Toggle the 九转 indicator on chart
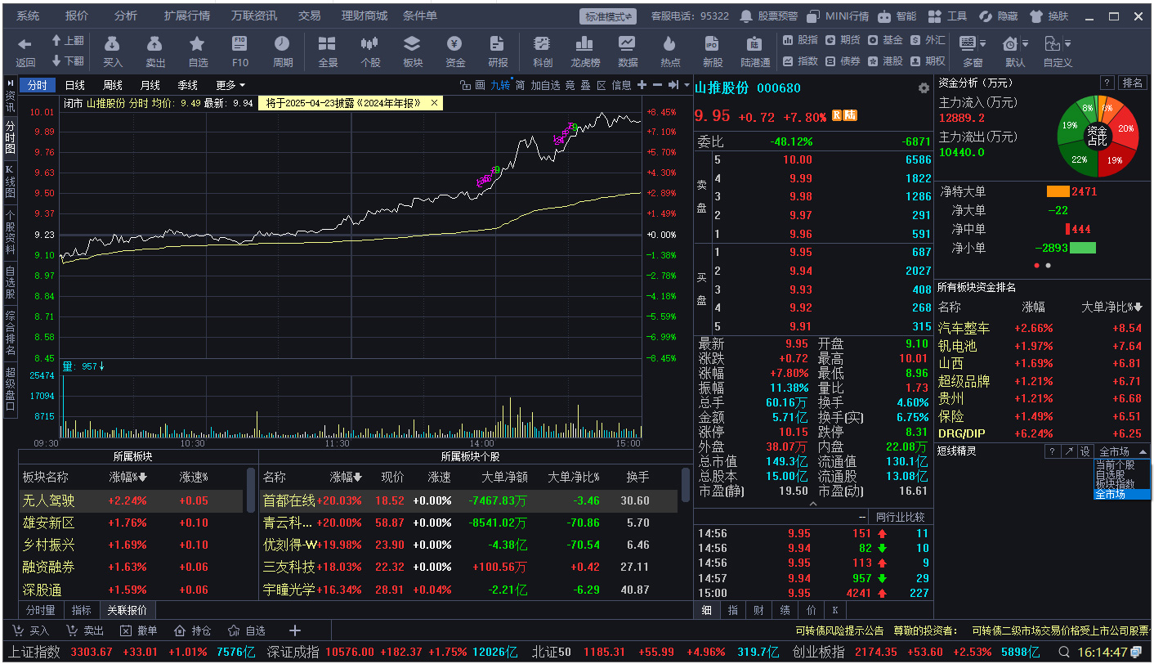1154x664 pixels. point(499,85)
